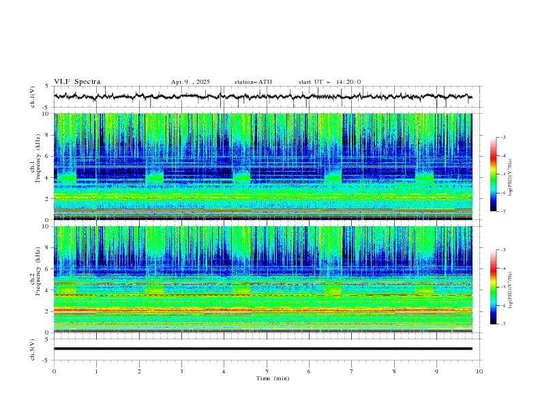Click the "-7" tick on lower colorbar

(503, 324)
